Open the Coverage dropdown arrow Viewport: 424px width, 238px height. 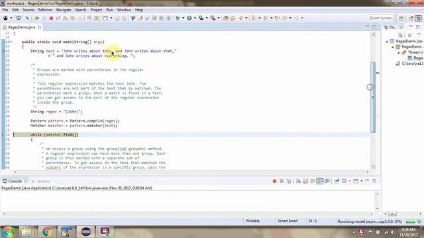click(x=207, y=18)
